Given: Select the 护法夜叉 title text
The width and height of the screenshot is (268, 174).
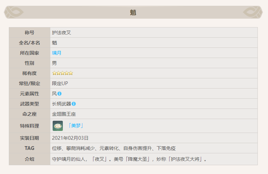Looking at the screenshot, I should [x=61, y=33].
